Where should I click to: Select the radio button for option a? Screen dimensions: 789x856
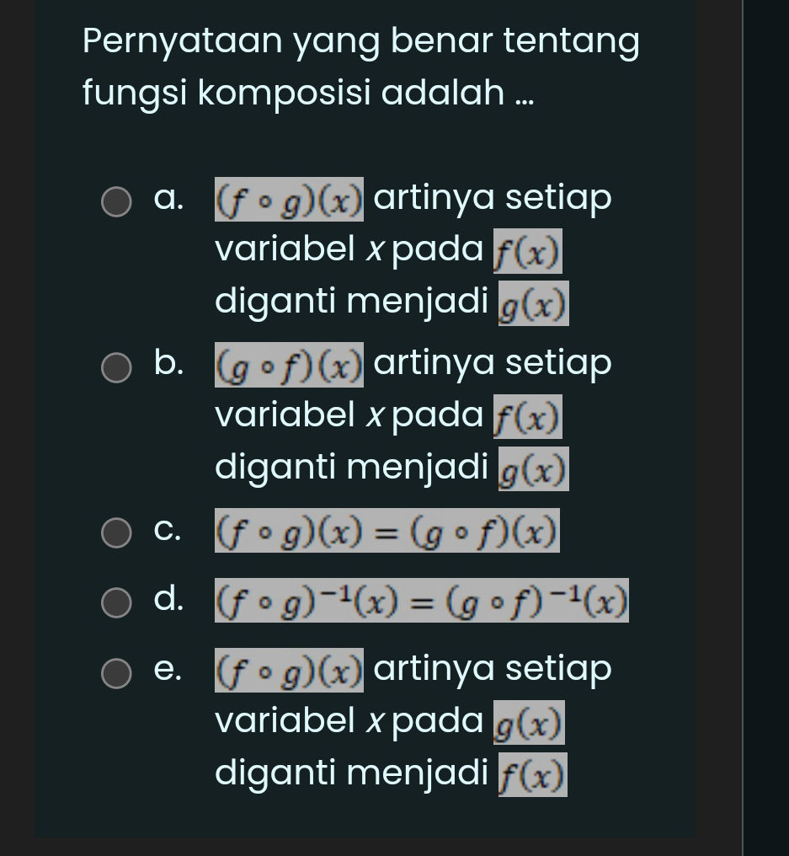(116, 201)
